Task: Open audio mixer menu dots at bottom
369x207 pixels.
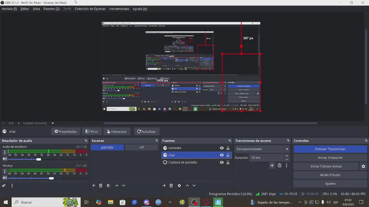Action: (x=12, y=186)
